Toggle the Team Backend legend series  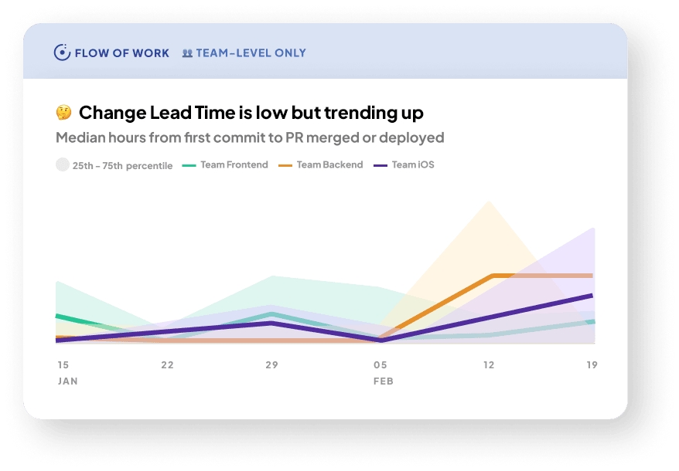pyautogui.click(x=329, y=164)
